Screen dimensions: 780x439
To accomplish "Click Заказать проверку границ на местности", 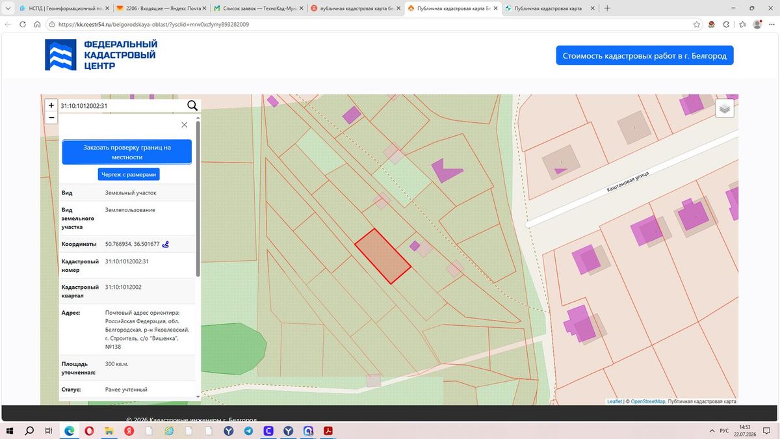I will click(x=127, y=152).
